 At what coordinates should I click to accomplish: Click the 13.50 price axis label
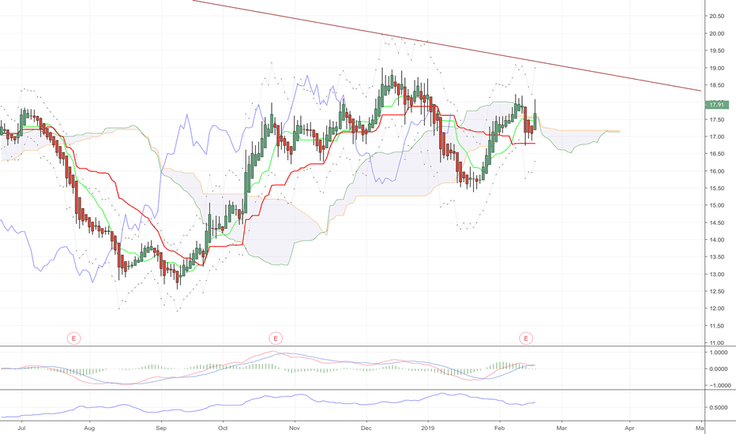click(716, 257)
